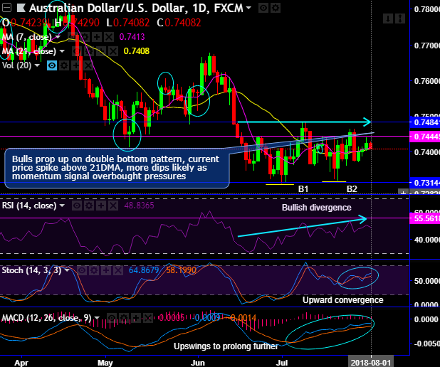
Task: Click the MA 21 value 0.7408
Action: [x=137, y=51]
